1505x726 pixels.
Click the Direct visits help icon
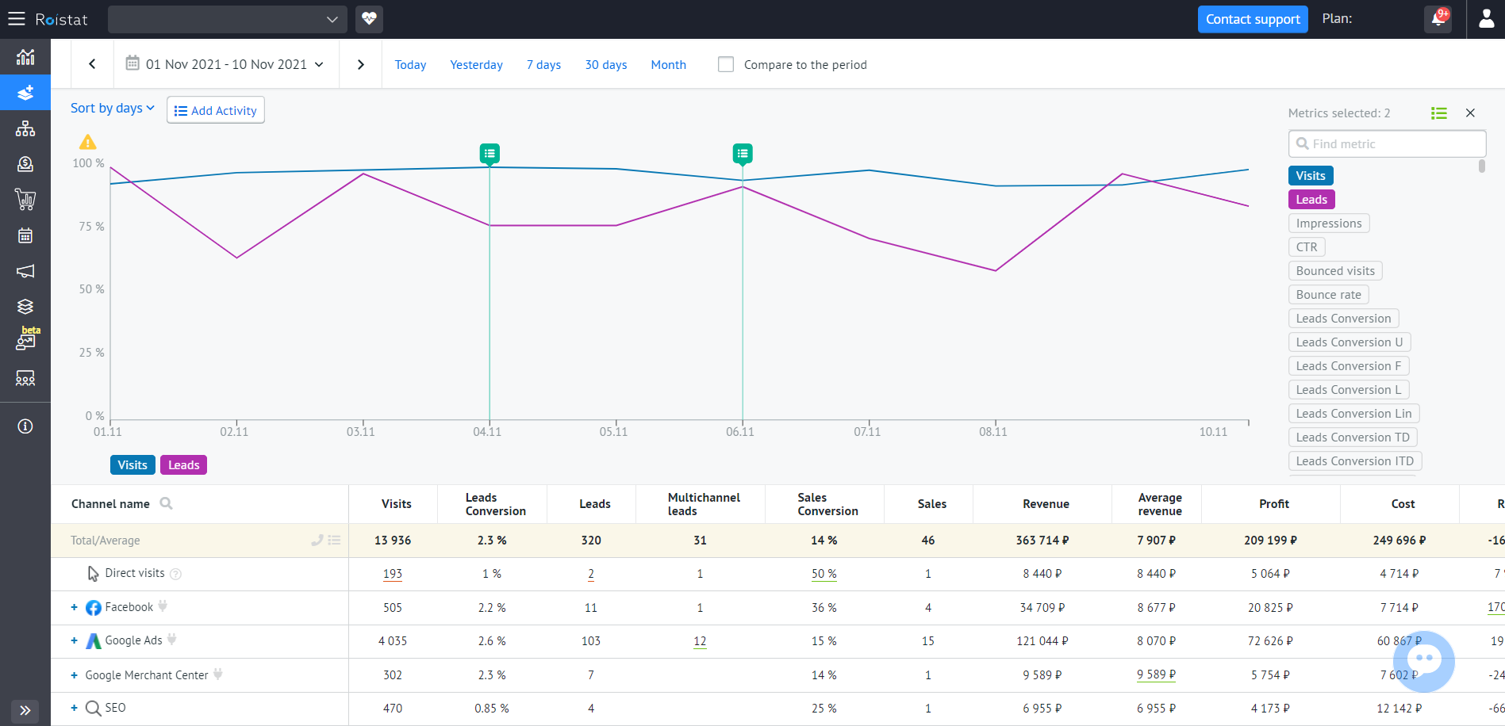coord(176,574)
